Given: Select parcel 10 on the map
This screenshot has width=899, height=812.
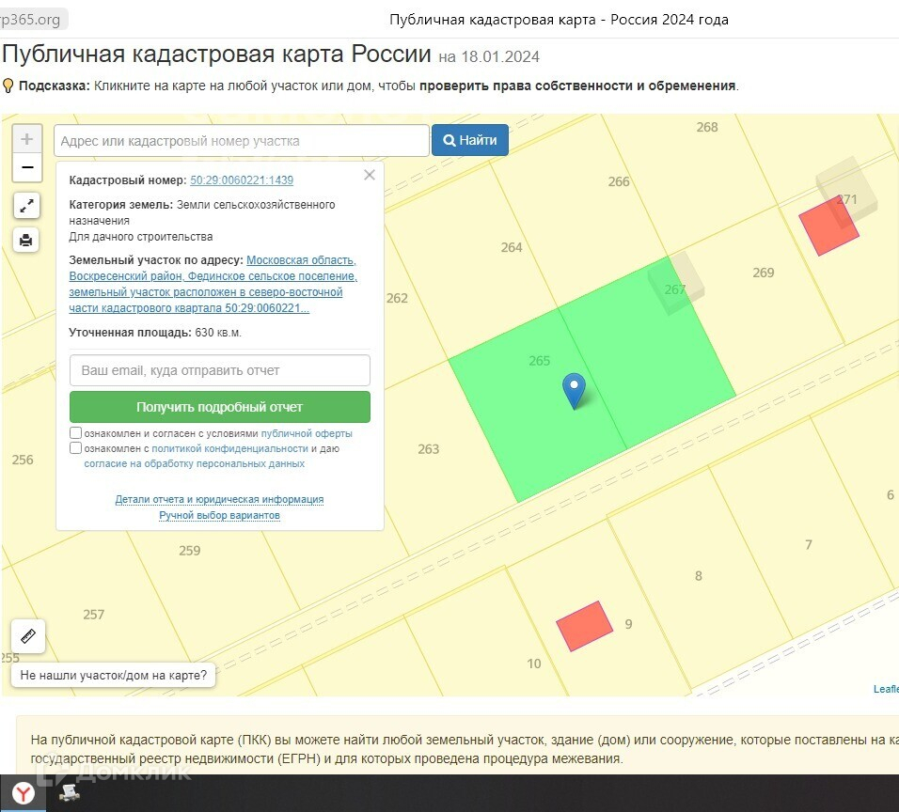Looking at the screenshot, I should [534, 663].
